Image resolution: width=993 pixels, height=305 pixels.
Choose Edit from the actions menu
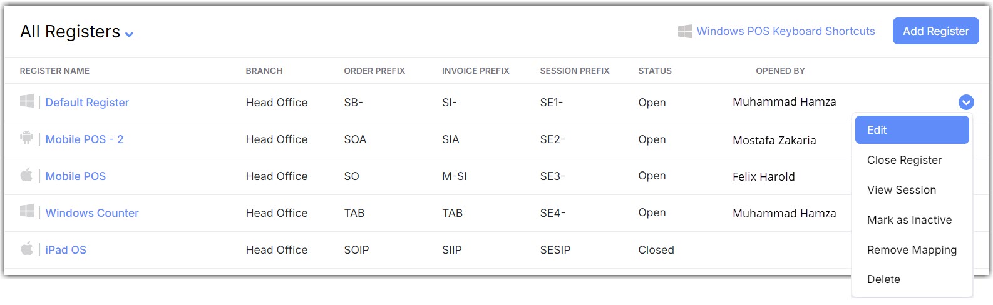tap(912, 130)
